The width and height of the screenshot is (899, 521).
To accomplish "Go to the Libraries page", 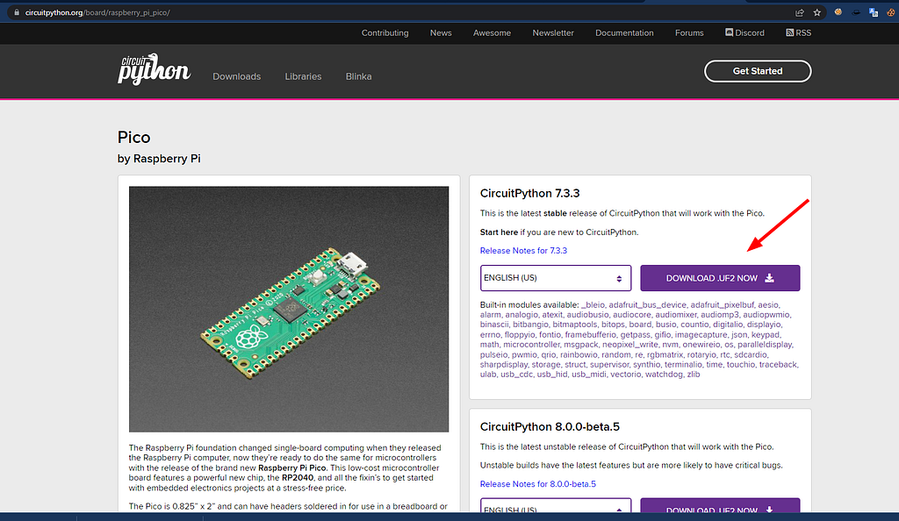I will point(303,76).
